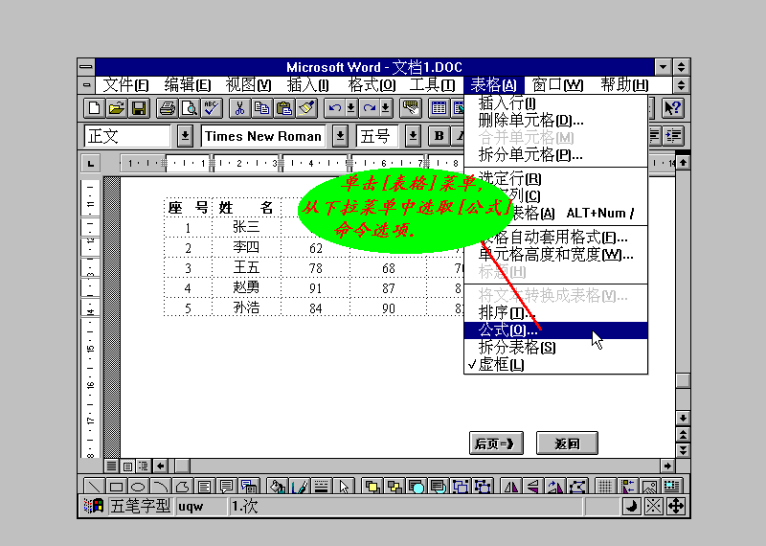This screenshot has width=766, height=546.
Task: Click the 返回 return button
Action: click(x=568, y=443)
